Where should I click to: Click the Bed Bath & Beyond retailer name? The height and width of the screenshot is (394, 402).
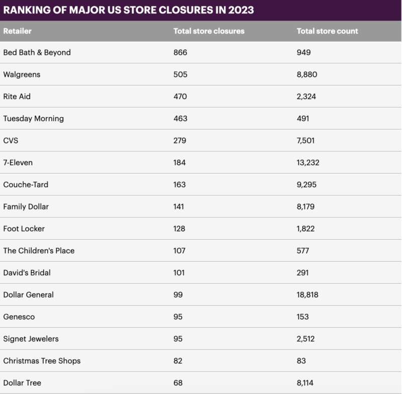(x=37, y=53)
